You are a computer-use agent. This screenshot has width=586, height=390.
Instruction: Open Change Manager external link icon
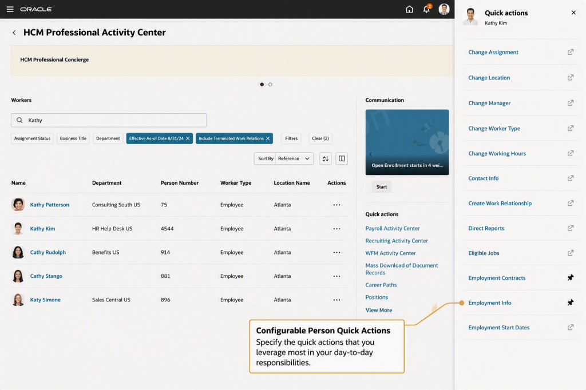(x=571, y=103)
